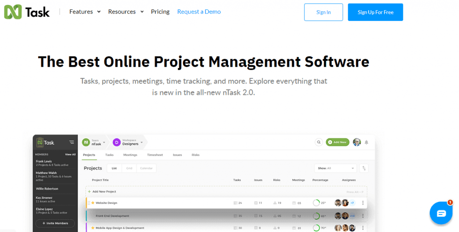Click the tasks count icon for Front-End Development
The height and width of the screenshot is (232, 459).
(x=235, y=216)
